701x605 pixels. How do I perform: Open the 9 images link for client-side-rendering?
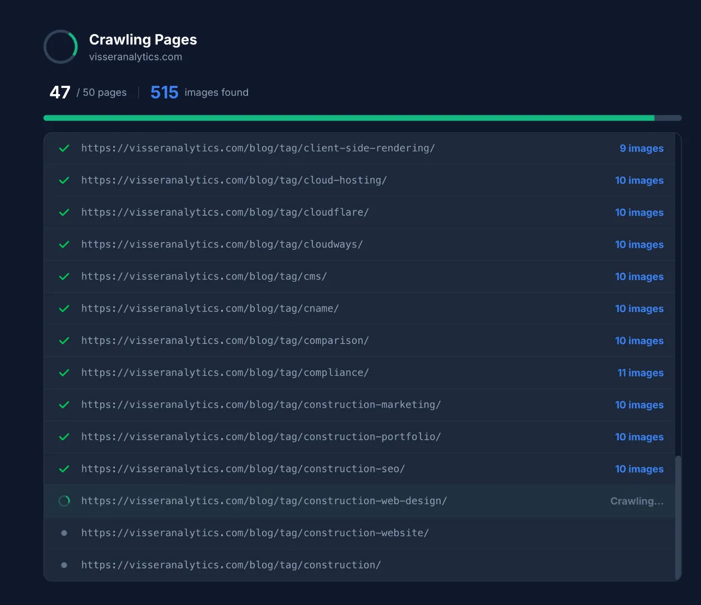click(641, 148)
